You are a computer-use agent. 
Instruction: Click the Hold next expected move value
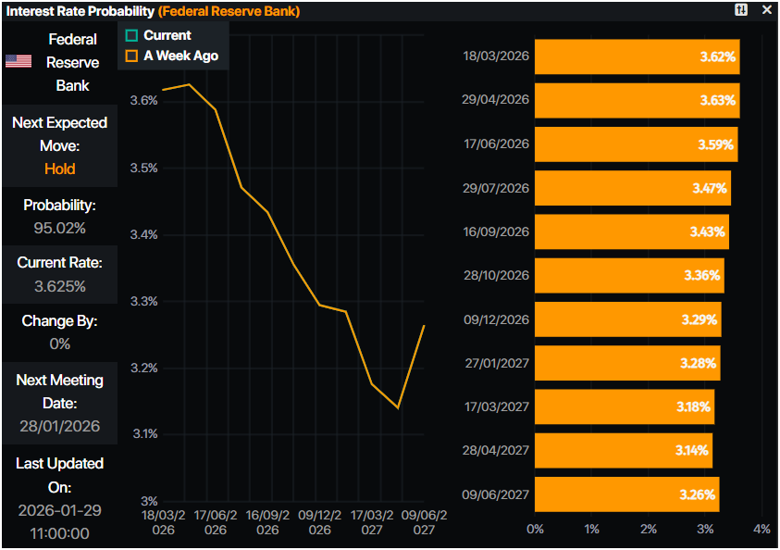(x=59, y=169)
